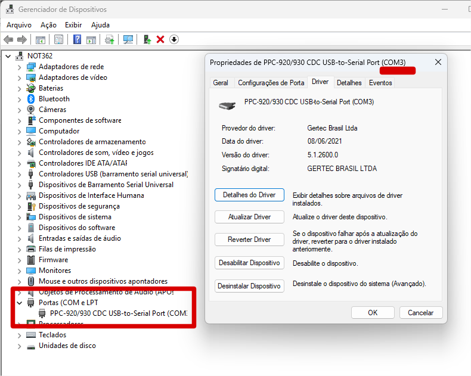Expand the Adaptadores de rede node

[x=20, y=67]
